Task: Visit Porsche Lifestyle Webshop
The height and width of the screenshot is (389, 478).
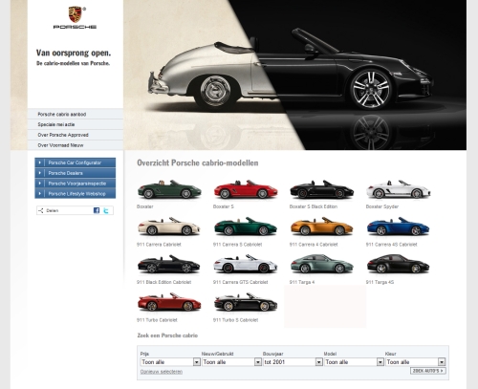Action: click(76, 193)
